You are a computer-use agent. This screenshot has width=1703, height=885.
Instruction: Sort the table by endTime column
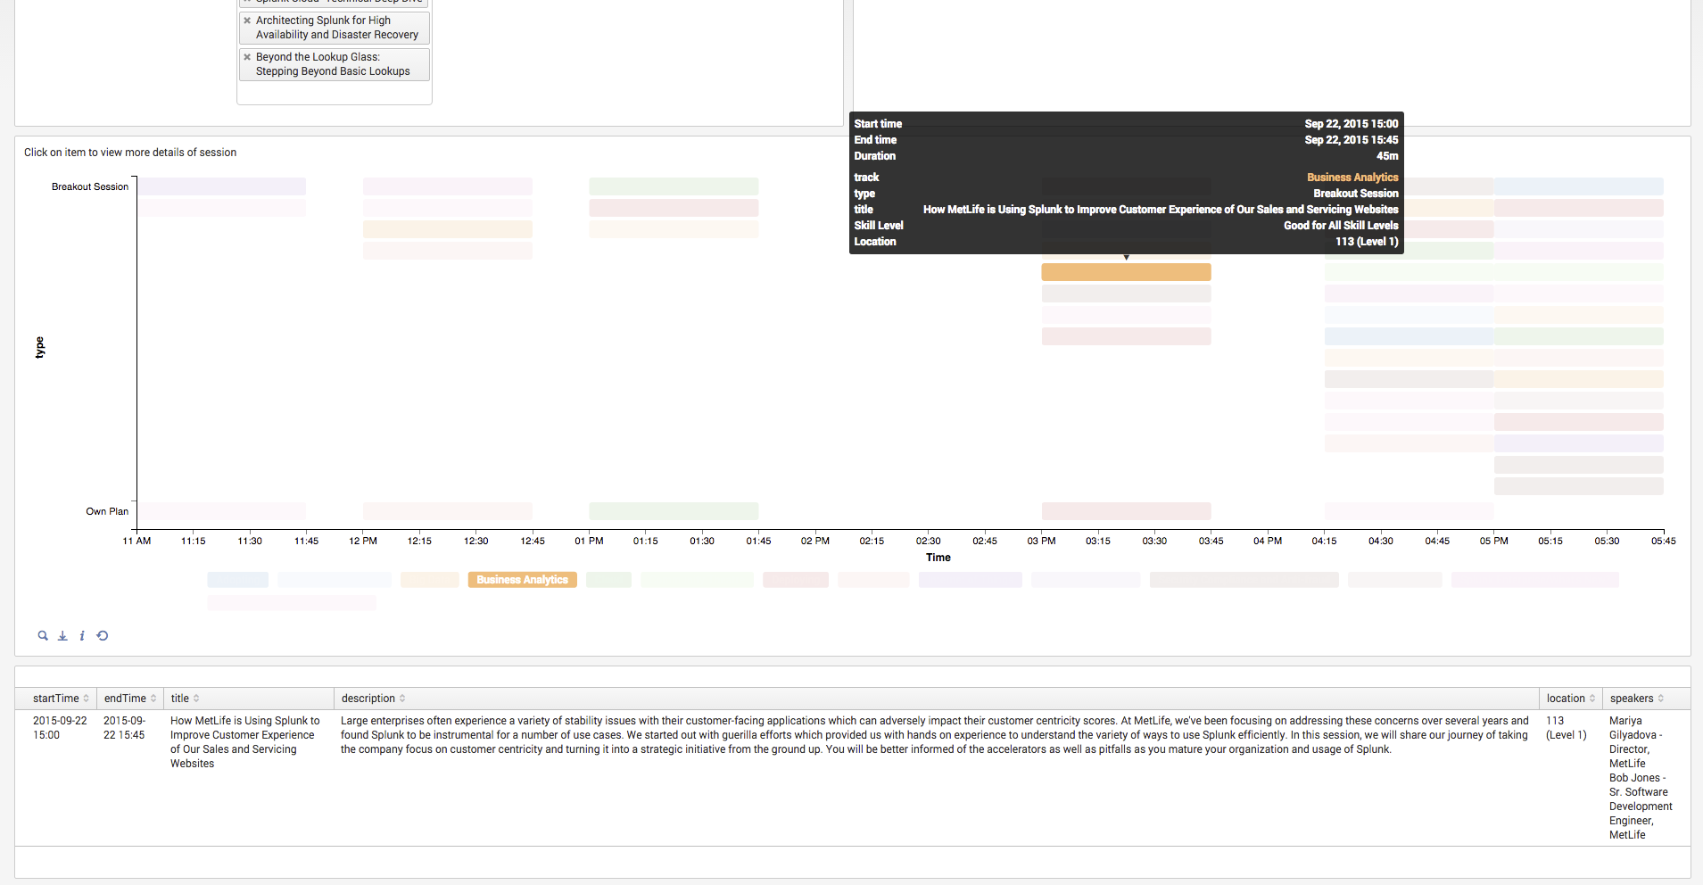click(x=130, y=699)
